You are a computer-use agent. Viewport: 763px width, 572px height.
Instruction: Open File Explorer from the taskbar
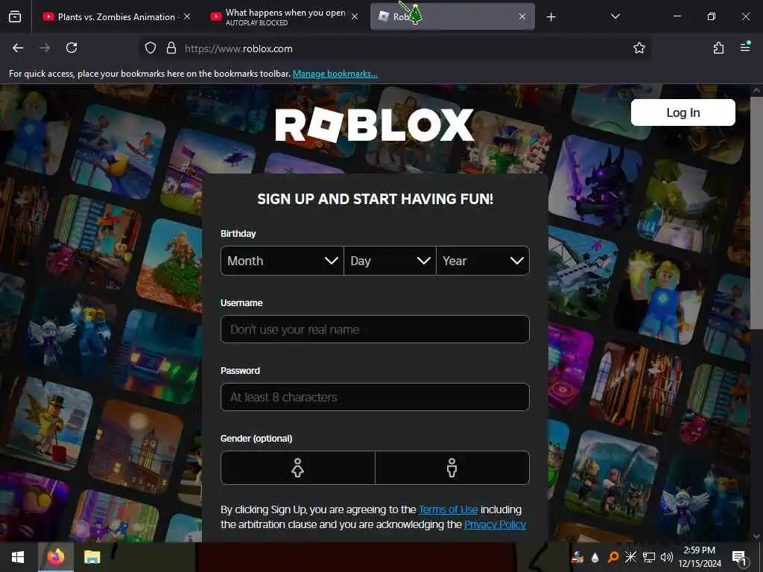[x=92, y=557]
